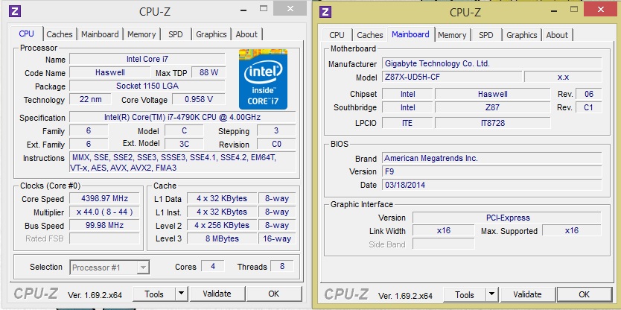Click the Multiplier value 'x 44.0 ( 8 - 44 )'
Image resolution: width=621 pixels, height=310 pixels.
tap(104, 212)
